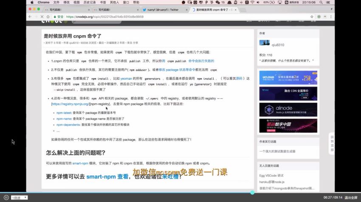Click the back-to-top 回到顶部 button
This screenshot has height=202, width=361.
click(332, 143)
